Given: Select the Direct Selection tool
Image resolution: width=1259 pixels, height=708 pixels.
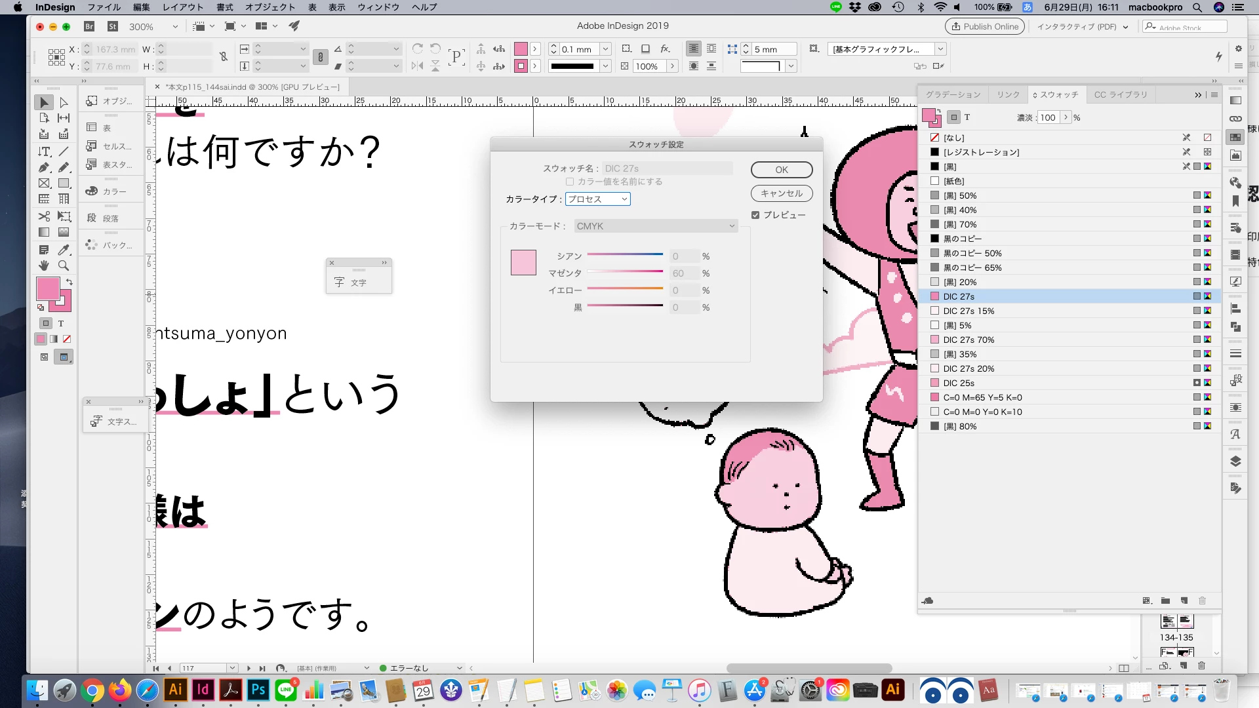Looking at the screenshot, I should (64, 102).
